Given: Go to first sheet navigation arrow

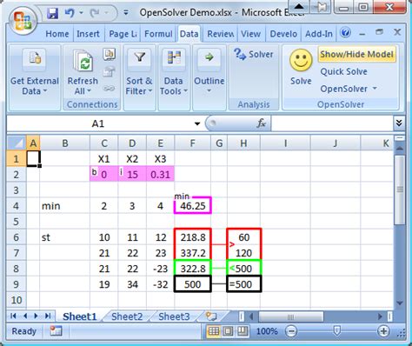Looking at the screenshot, I should [13, 316].
